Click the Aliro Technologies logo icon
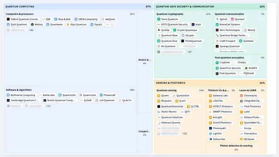Image resolution: width=279 pixels, height=157 pixels. (217, 30)
